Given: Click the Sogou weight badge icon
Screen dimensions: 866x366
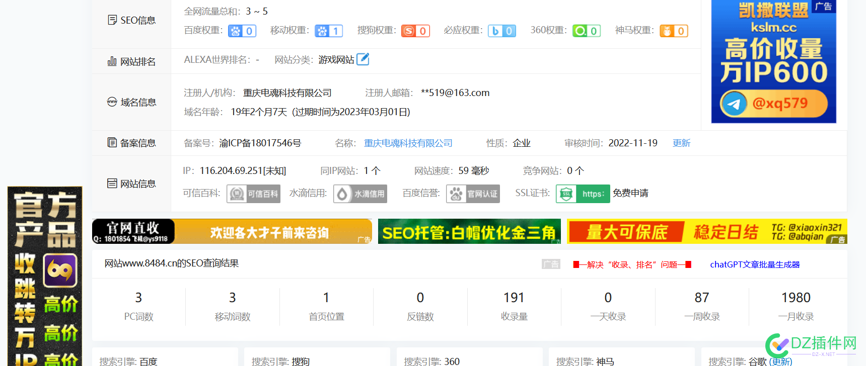Looking at the screenshot, I should (415, 31).
